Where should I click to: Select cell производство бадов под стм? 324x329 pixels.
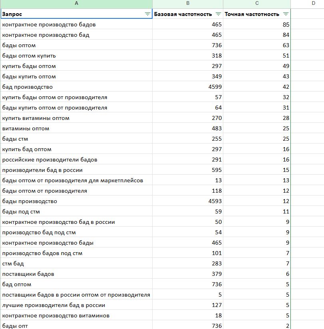tap(76, 253)
